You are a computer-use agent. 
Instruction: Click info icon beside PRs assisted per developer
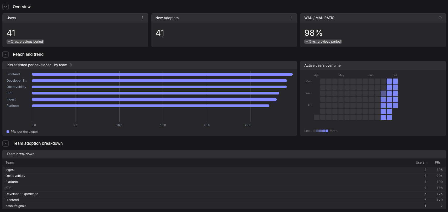tap(70, 65)
